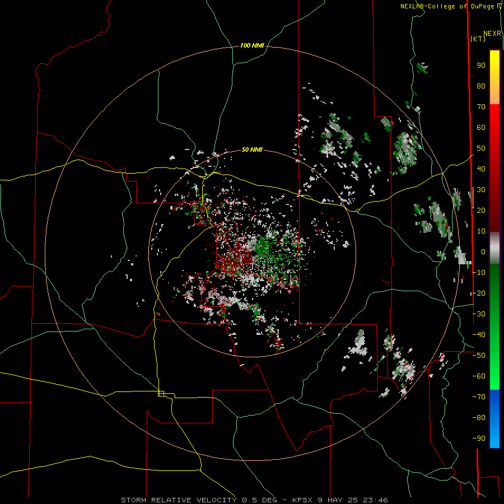Viewport: 504px width, 504px height.
Task: Choose the -60 value on the color scale
Action: coord(479,376)
